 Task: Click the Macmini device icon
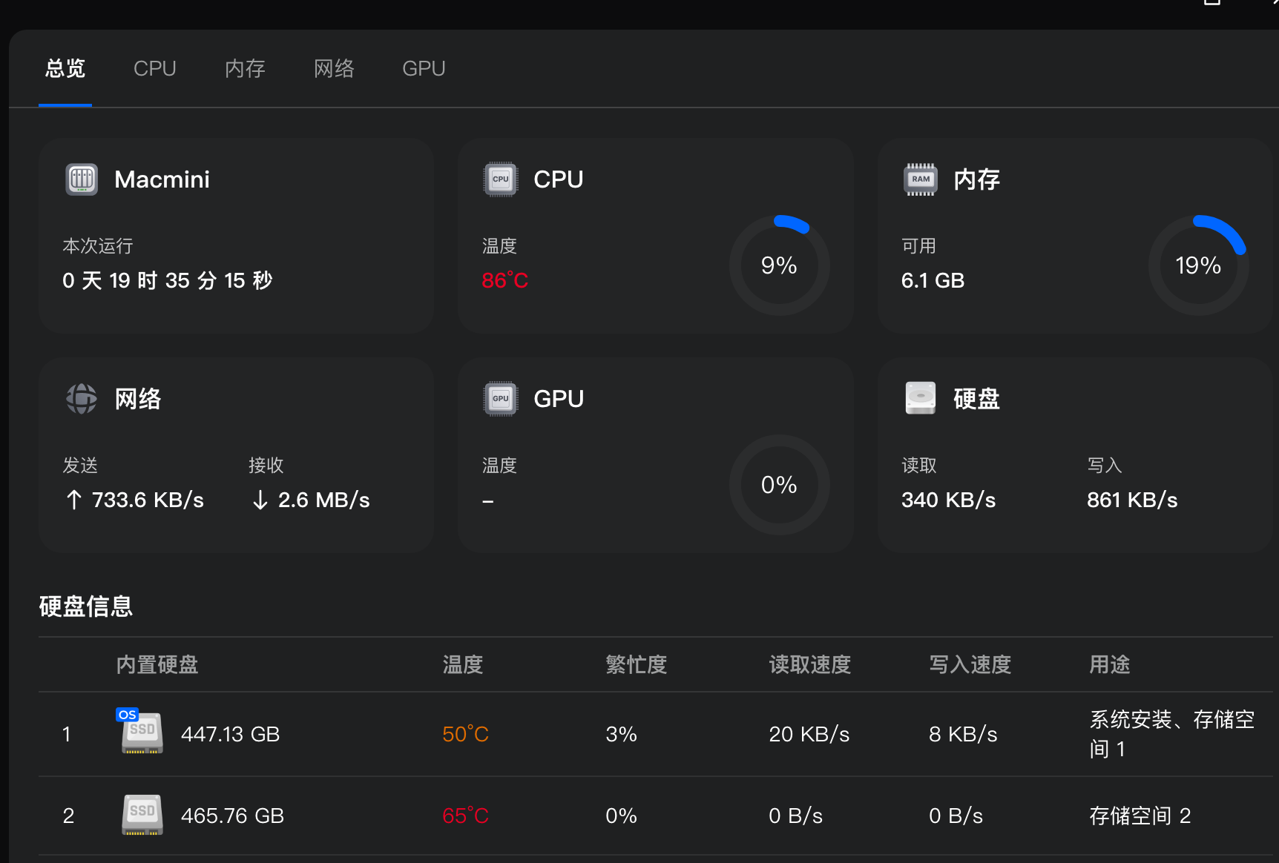tap(82, 179)
